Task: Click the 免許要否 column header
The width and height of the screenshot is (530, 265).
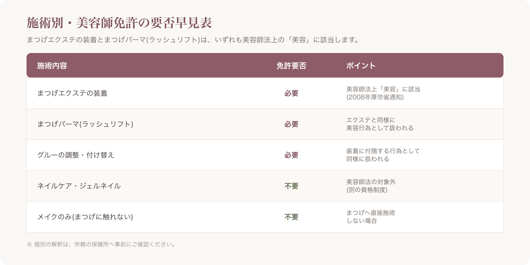Action: point(291,66)
